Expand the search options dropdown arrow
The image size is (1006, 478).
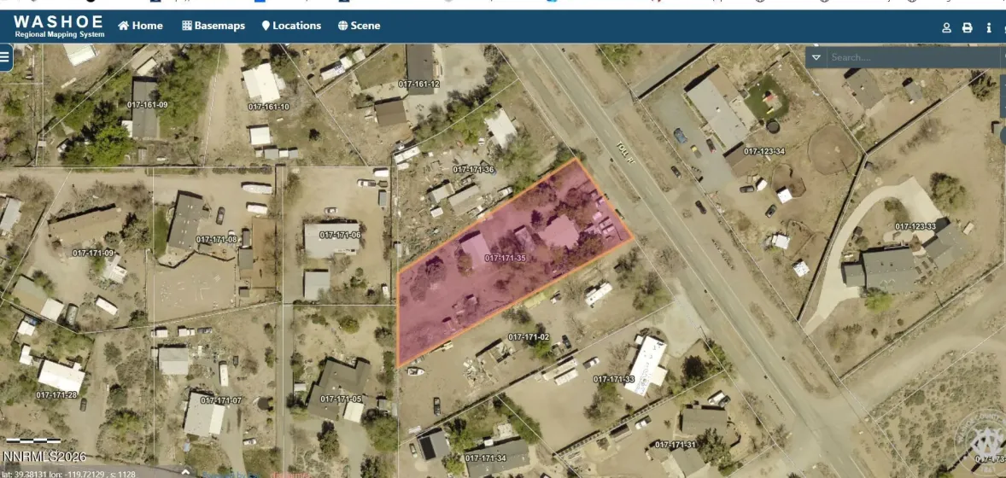(x=816, y=57)
